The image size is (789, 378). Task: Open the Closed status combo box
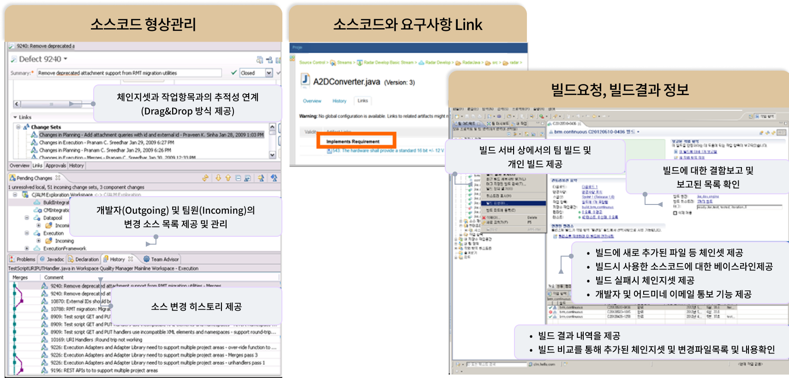pos(256,73)
